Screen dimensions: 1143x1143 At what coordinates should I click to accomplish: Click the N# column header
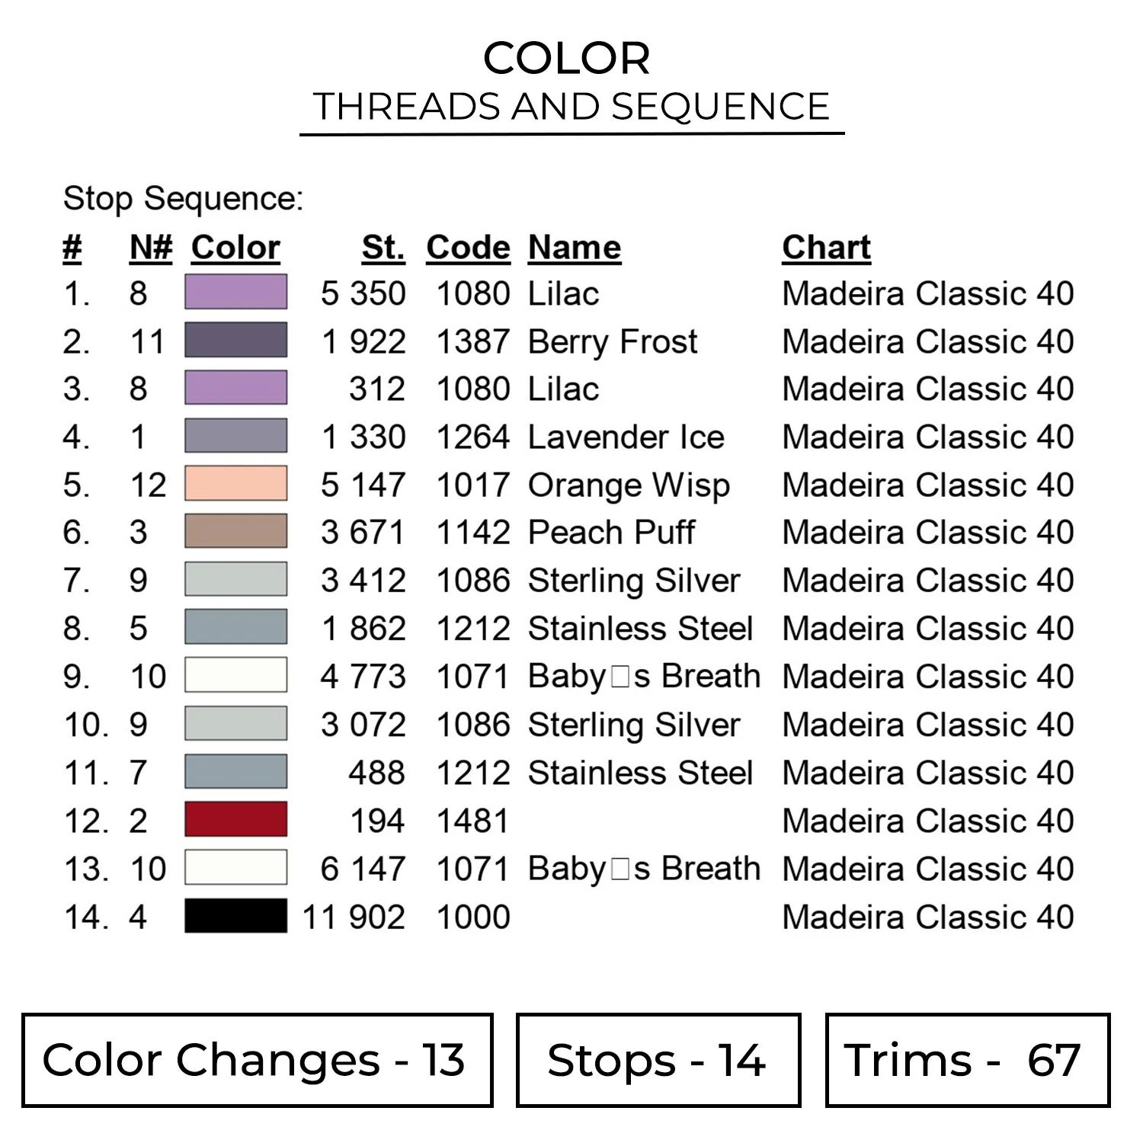point(151,248)
